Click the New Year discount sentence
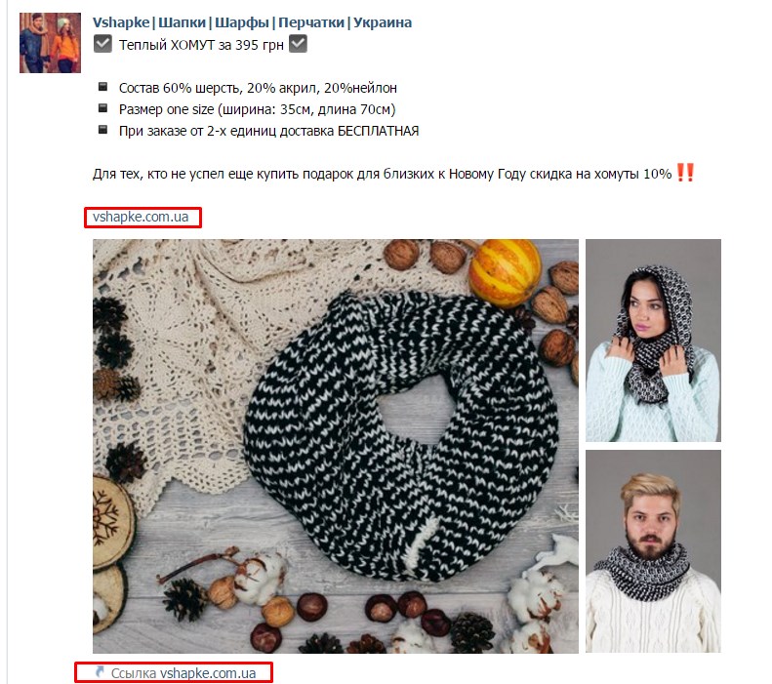Image resolution: width=772 pixels, height=684 pixels. pos(382,174)
